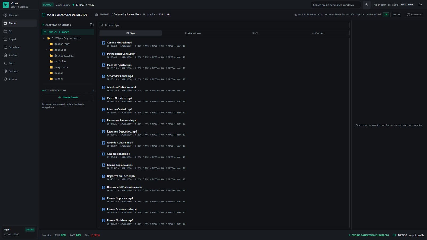Click the camera icon beside 1080i50 project profile
The height and width of the screenshot is (240, 427).
coord(394,235)
